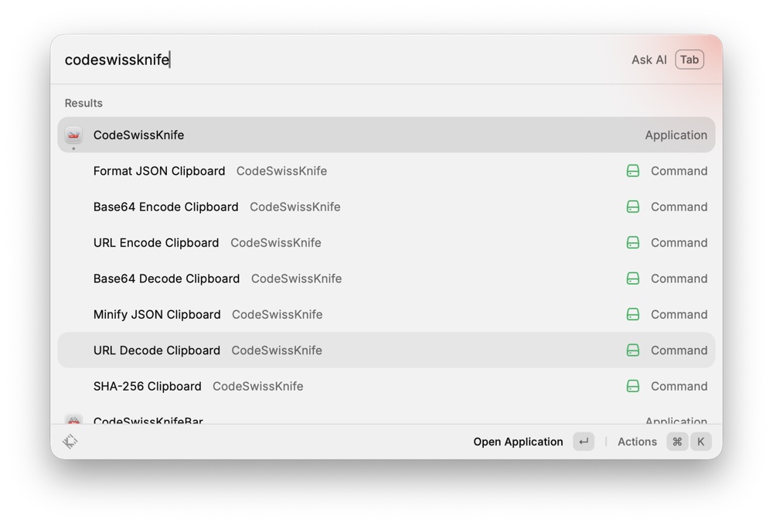Click Command label in Minify JSON row

point(679,314)
